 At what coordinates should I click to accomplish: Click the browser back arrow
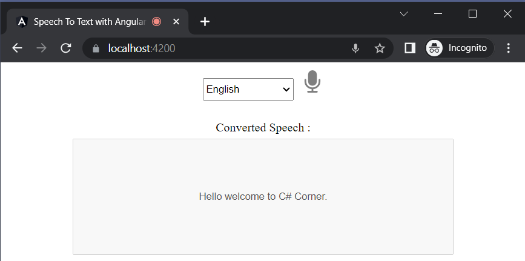click(17, 48)
